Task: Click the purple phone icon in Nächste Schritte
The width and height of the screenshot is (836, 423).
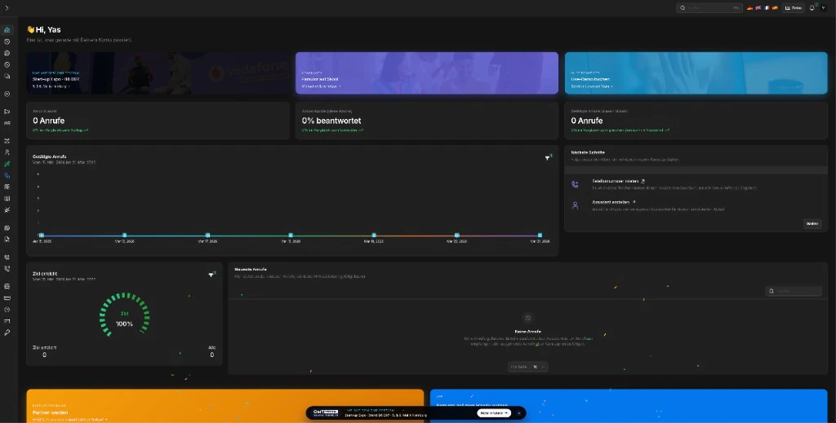Action: point(576,184)
